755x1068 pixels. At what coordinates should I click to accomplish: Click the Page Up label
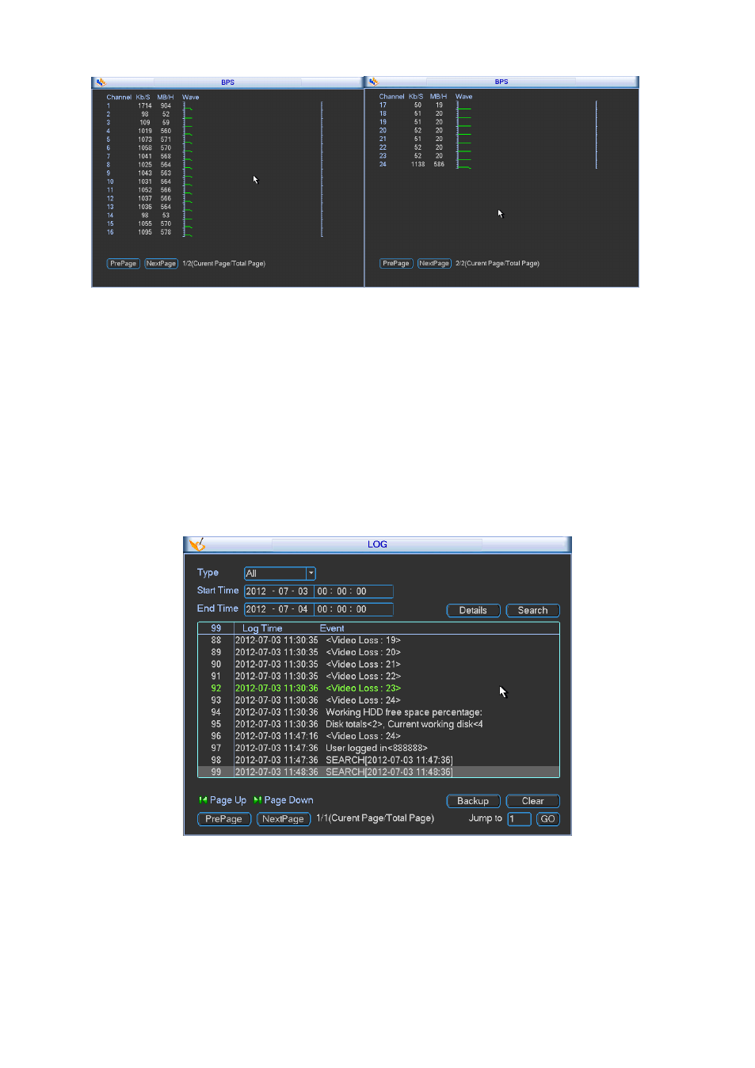point(228,800)
